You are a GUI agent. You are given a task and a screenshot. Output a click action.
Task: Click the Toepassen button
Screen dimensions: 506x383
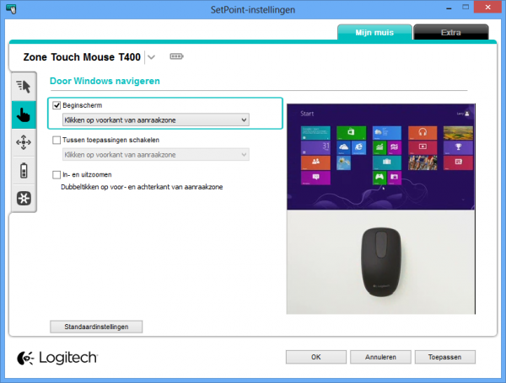pyautogui.click(x=444, y=357)
